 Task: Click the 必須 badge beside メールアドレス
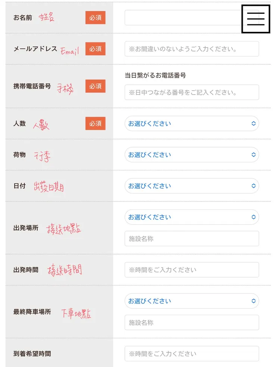(x=95, y=49)
